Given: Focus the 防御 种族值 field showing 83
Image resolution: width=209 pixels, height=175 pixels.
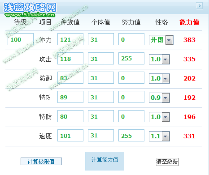Looking at the screenshot, I should point(70,78).
